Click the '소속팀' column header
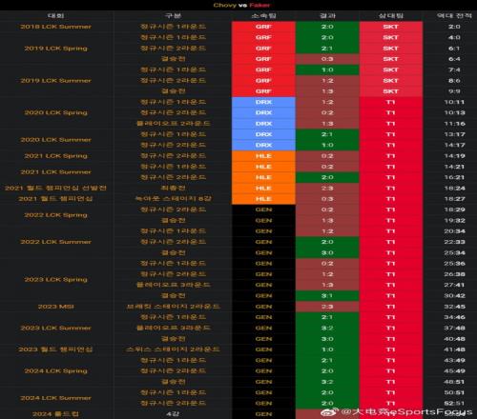This screenshot has height=419, width=477. [x=263, y=15]
